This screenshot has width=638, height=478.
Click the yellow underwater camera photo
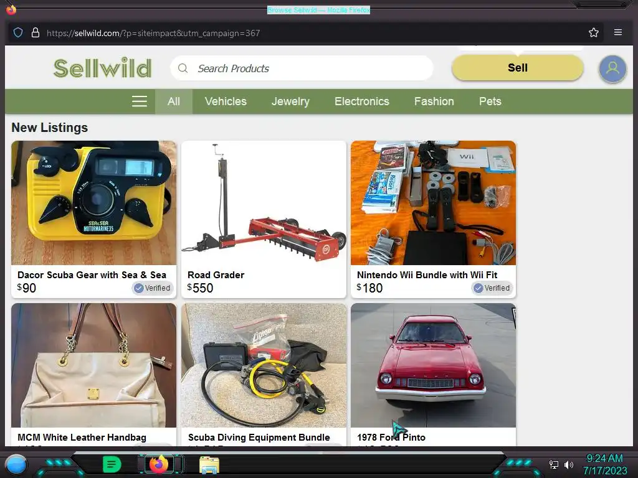pos(94,203)
